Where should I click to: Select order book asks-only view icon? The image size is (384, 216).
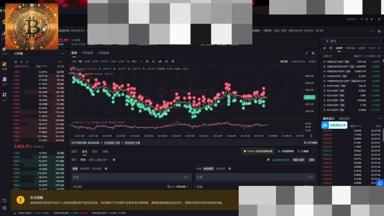[x=27, y=61]
